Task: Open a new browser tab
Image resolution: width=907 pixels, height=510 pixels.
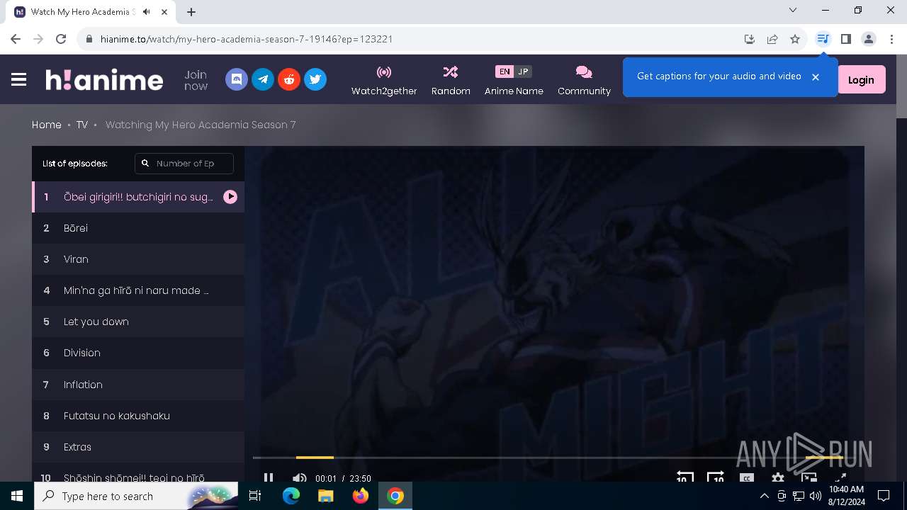Action: coord(191,11)
